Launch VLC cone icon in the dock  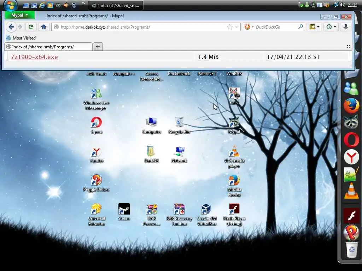pos(351,191)
